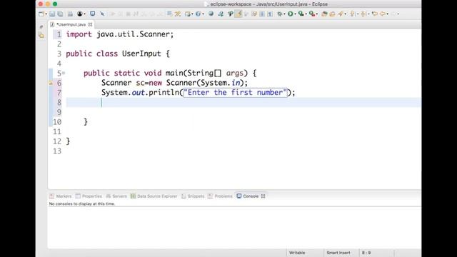
Task: Click the '8 : 9' cursor position status
Action: click(x=366, y=253)
